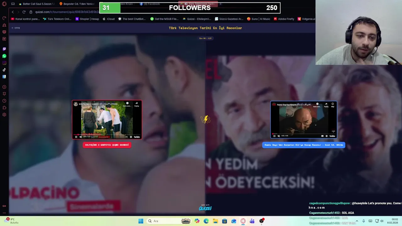Mute the Kolpaçino video volume
The width and height of the screenshot is (402, 226).
pos(80,137)
